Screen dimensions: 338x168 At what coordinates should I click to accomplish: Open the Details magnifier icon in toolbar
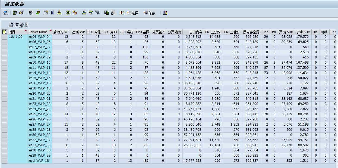pos(5,13)
